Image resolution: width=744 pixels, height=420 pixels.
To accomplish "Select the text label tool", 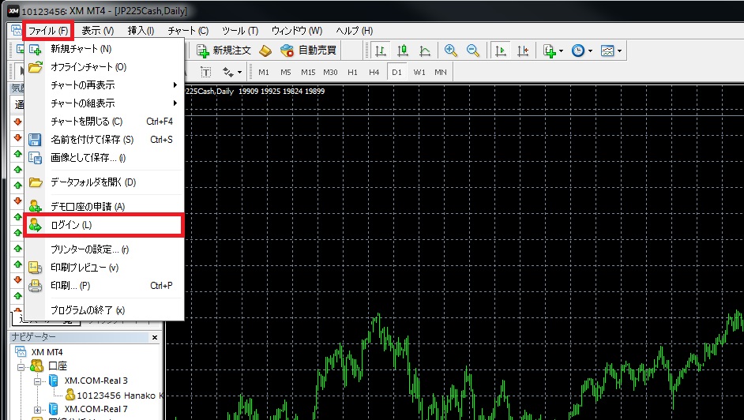I will click(205, 72).
